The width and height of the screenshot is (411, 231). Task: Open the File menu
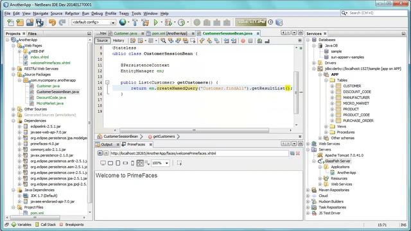coord(7,13)
